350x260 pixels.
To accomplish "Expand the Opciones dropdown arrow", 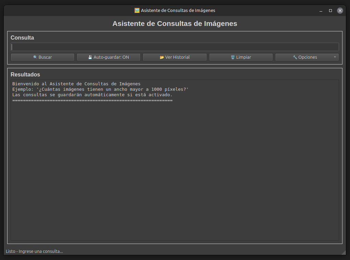I will (x=335, y=57).
